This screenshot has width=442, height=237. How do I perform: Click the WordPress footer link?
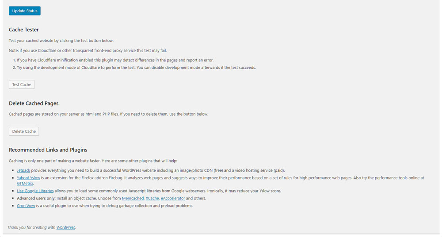pos(65,227)
